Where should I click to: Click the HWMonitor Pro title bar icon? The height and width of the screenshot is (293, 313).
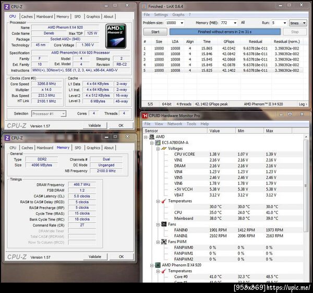[x=145, y=116]
